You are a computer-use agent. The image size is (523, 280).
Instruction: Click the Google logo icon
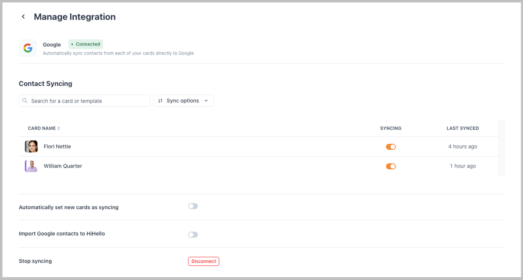[28, 48]
